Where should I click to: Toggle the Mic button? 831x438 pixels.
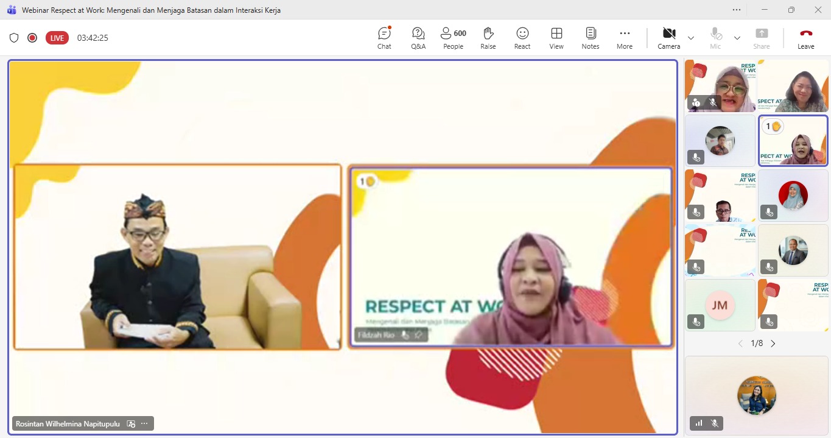[715, 38]
